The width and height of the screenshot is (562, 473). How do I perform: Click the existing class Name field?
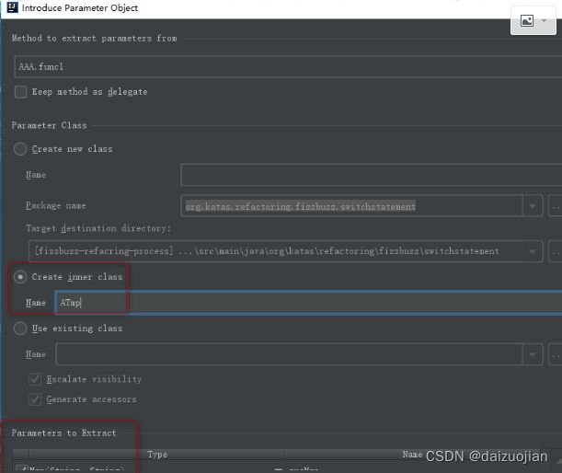point(290,354)
